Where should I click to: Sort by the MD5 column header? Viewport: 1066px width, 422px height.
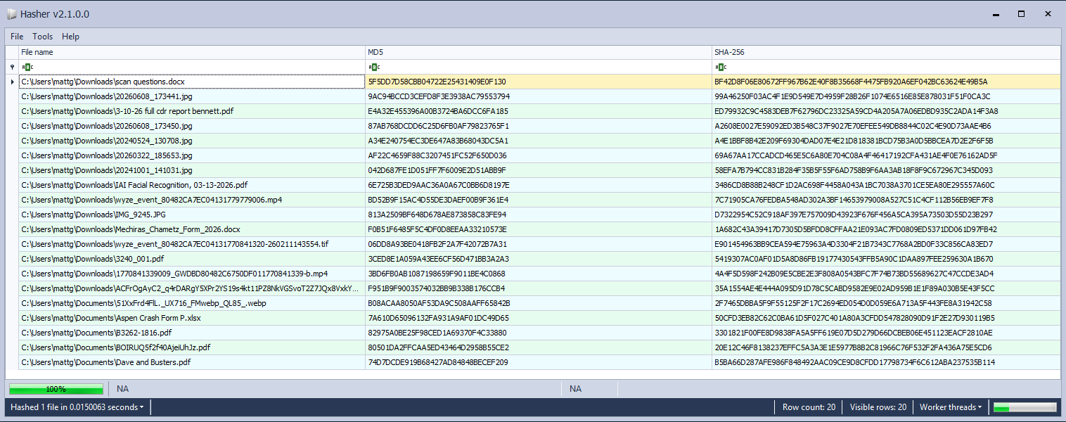click(539, 53)
